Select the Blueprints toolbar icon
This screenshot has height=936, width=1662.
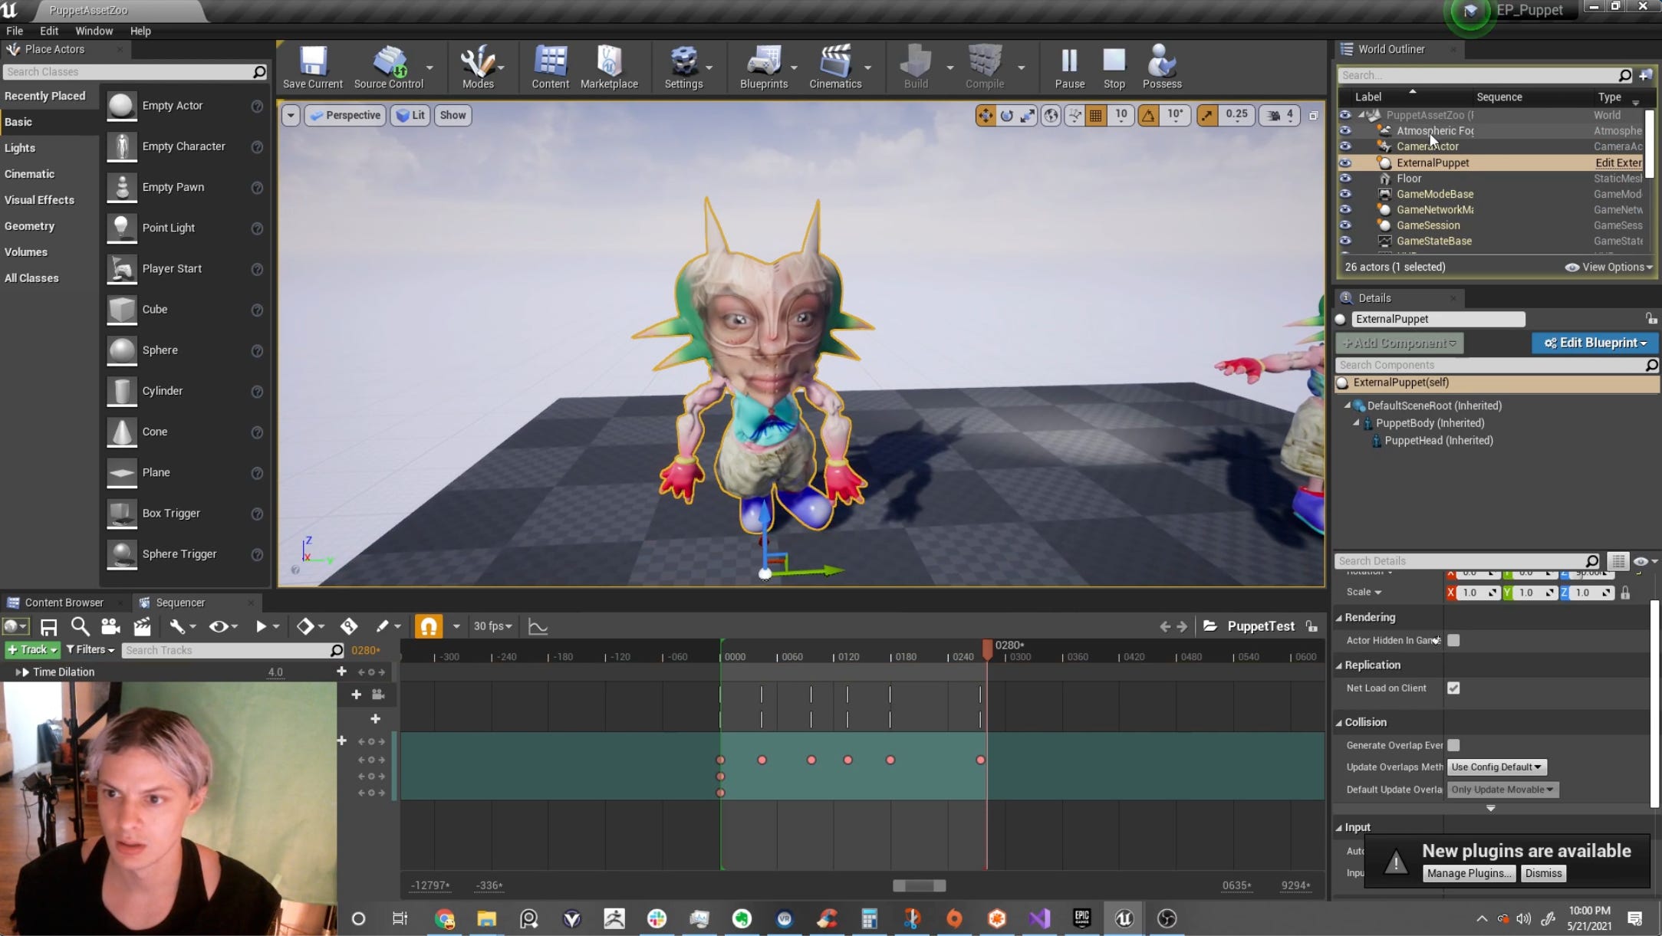tap(764, 67)
